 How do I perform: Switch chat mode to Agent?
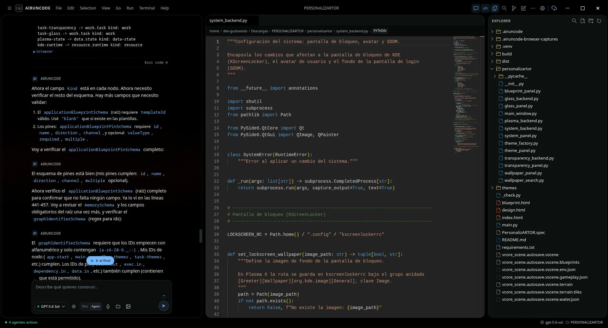pyautogui.click(x=96, y=306)
